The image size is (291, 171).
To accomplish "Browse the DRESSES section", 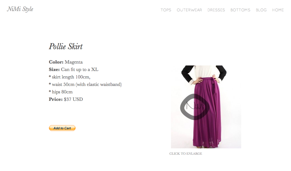I will pyautogui.click(x=216, y=10).
